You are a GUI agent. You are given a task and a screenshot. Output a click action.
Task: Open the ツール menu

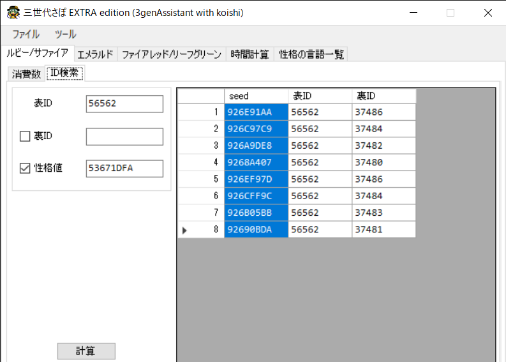click(x=66, y=34)
